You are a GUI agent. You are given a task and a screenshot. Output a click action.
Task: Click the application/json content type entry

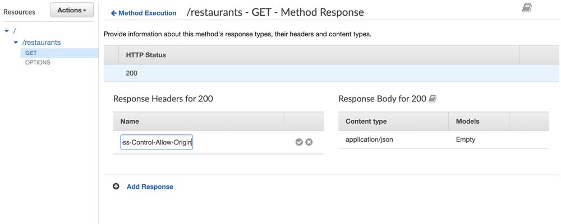pyautogui.click(x=369, y=139)
